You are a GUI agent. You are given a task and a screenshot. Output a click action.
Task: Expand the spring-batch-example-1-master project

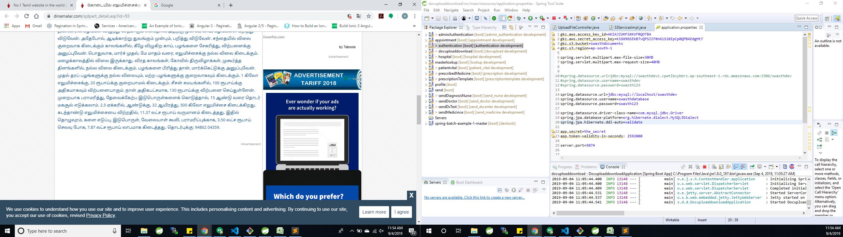426,124
